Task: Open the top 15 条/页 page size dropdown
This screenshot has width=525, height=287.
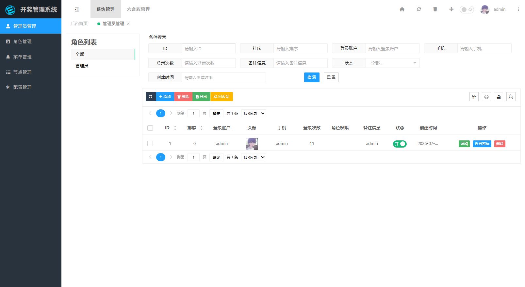Action: [x=254, y=113]
